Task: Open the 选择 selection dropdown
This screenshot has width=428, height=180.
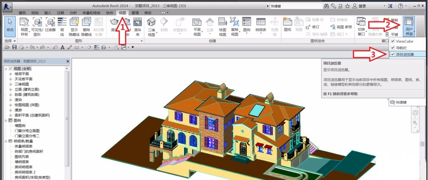Action: tap(10, 41)
